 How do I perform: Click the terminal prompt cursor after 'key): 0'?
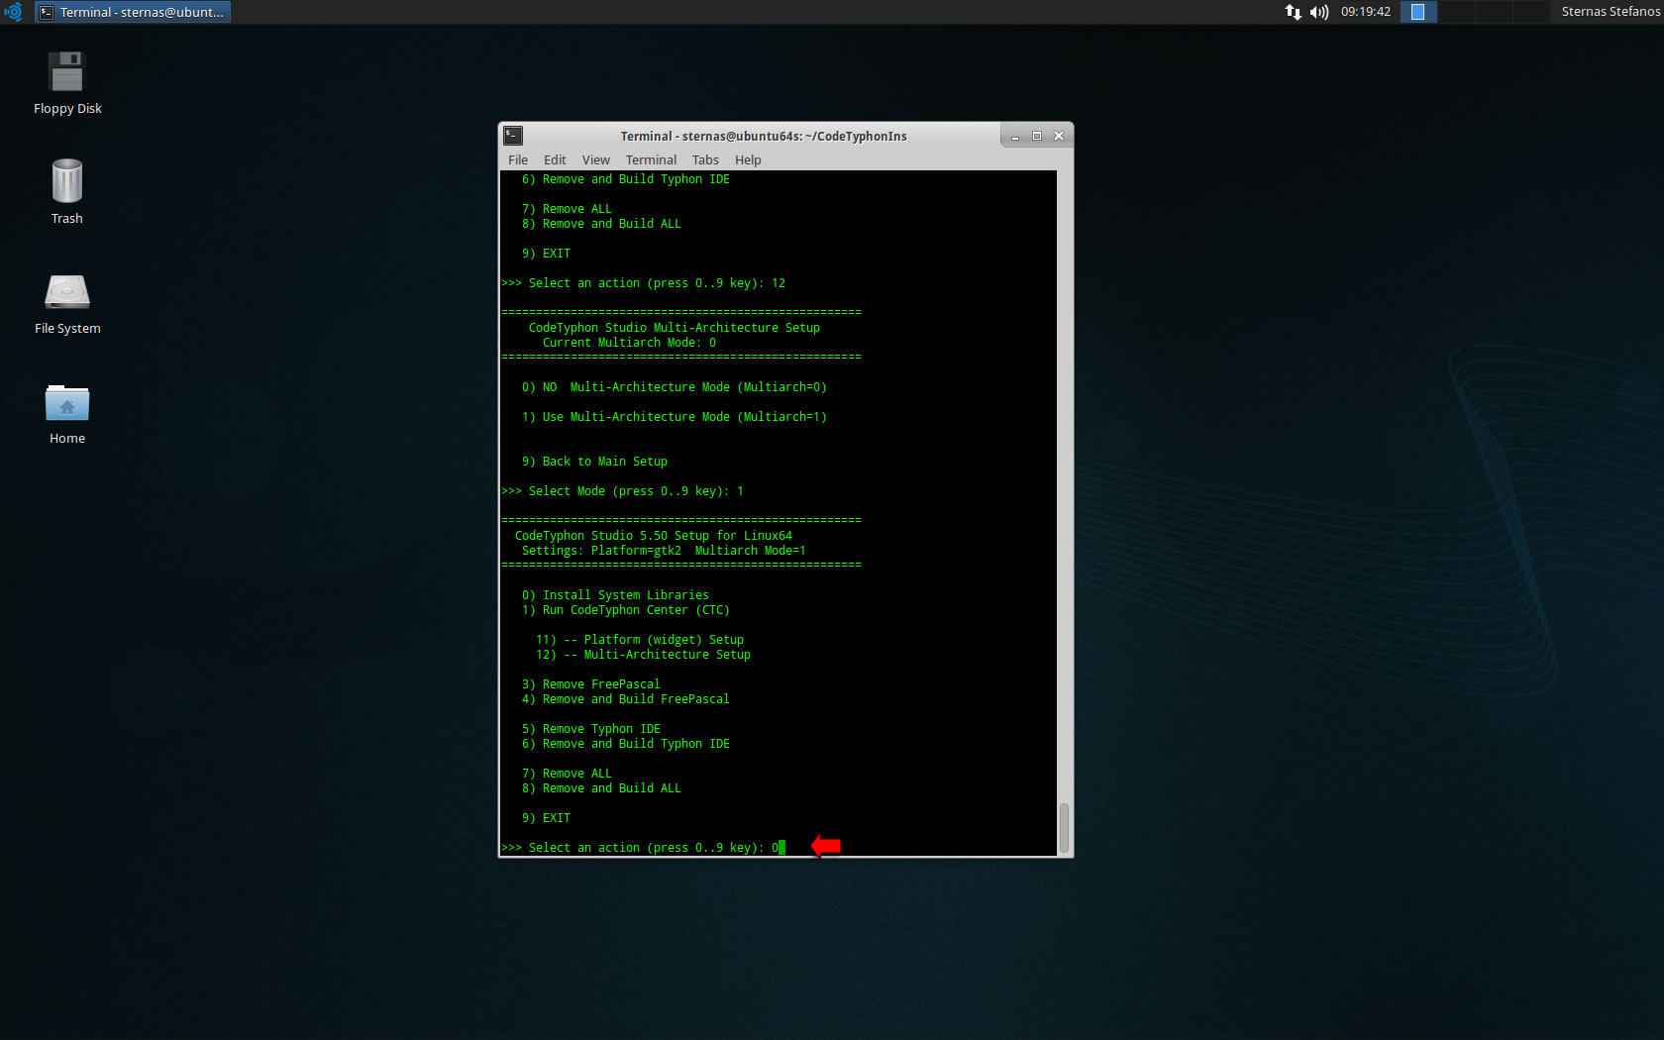tap(781, 848)
